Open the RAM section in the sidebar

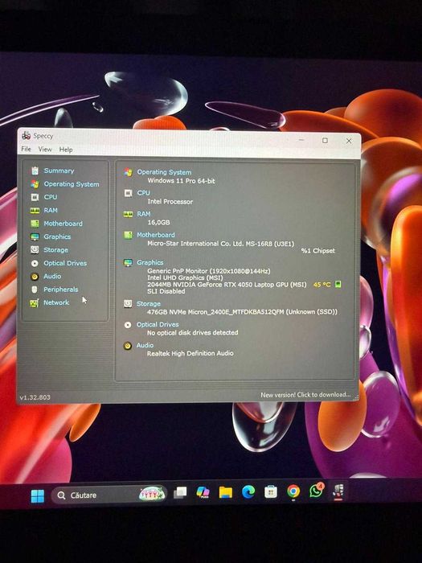coord(51,210)
